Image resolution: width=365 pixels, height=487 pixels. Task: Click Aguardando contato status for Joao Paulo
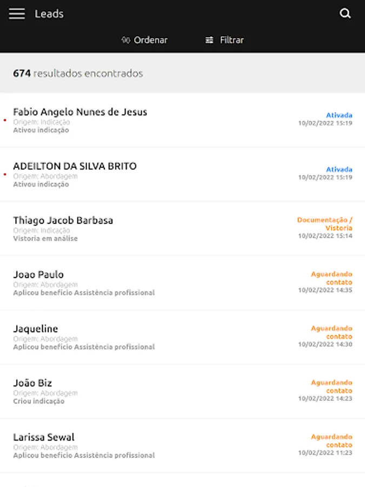point(331,278)
